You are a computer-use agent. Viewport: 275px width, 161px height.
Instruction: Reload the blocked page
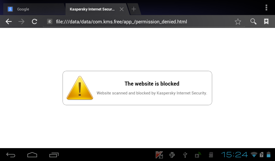click(34, 21)
